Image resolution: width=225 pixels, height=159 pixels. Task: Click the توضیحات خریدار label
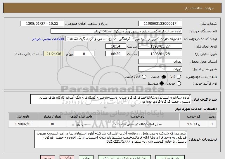pyautogui.click(x=203, y=139)
